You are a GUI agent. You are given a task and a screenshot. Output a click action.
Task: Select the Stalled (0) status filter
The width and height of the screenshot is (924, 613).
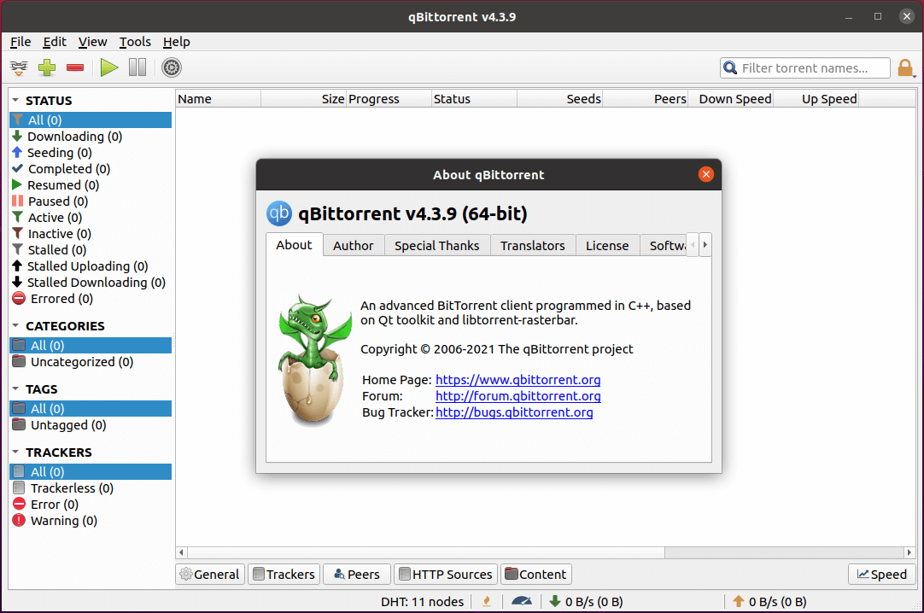91,250
